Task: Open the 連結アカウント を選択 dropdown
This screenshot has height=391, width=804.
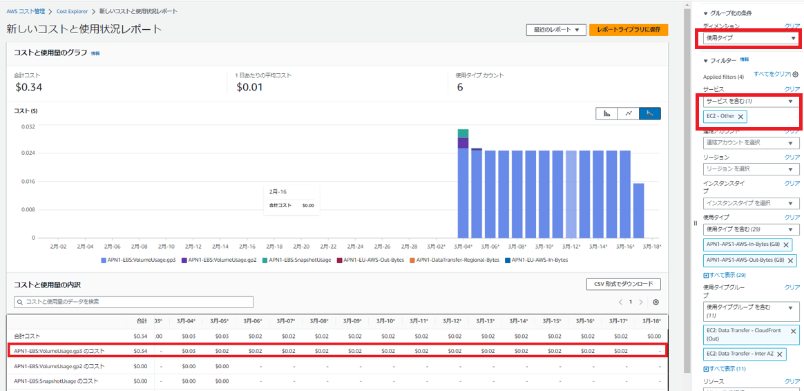Action: point(752,142)
